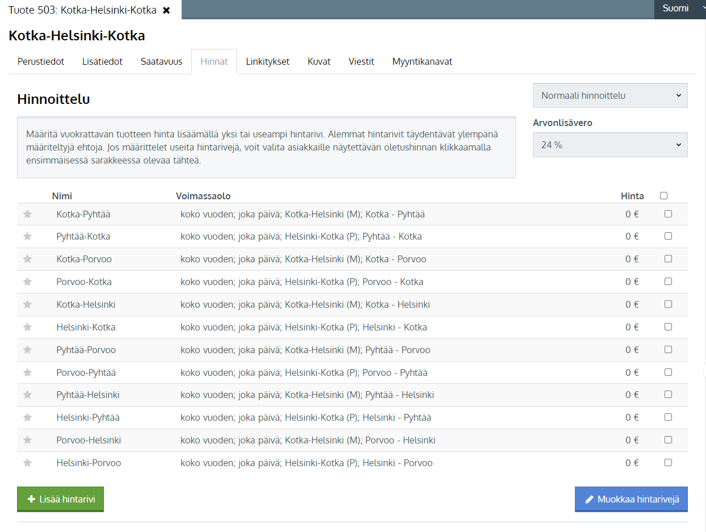Switch to the Saatavuus tab
Viewport: 706px width, 532px height.
click(x=161, y=61)
